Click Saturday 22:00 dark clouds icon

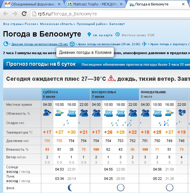(x=84, y=113)
